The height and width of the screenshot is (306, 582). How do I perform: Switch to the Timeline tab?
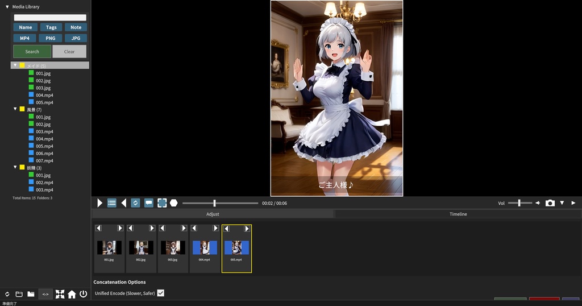tap(458, 214)
